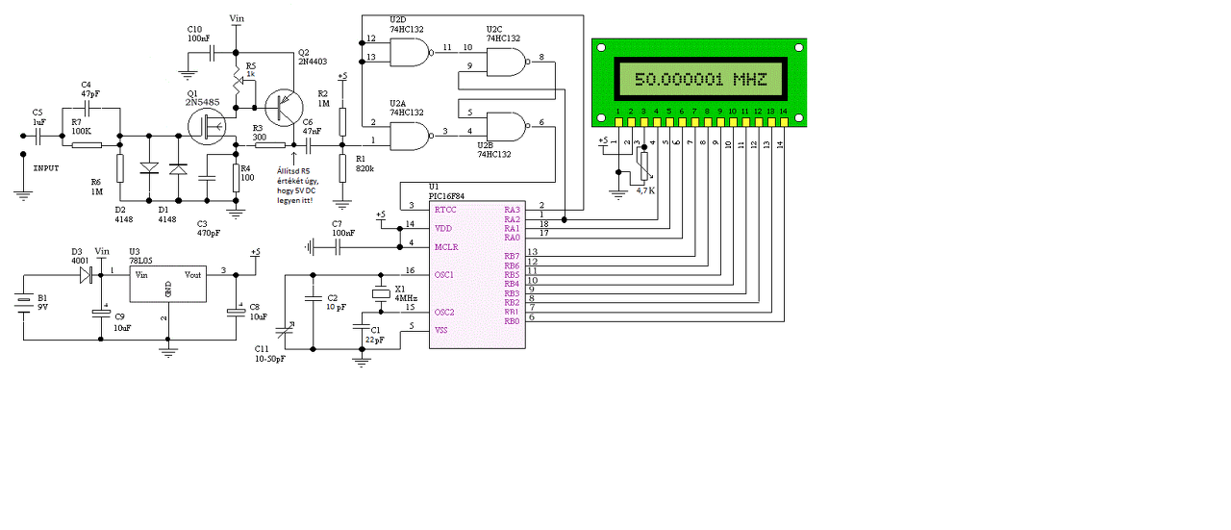Click the Q1 2N5485 JFET symbol
The height and width of the screenshot is (530, 1231).
[x=207, y=127]
